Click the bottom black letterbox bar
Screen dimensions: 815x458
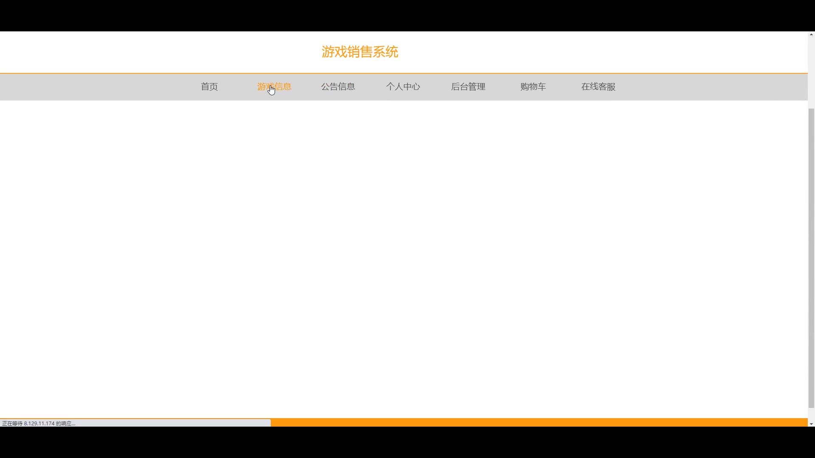point(407,443)
